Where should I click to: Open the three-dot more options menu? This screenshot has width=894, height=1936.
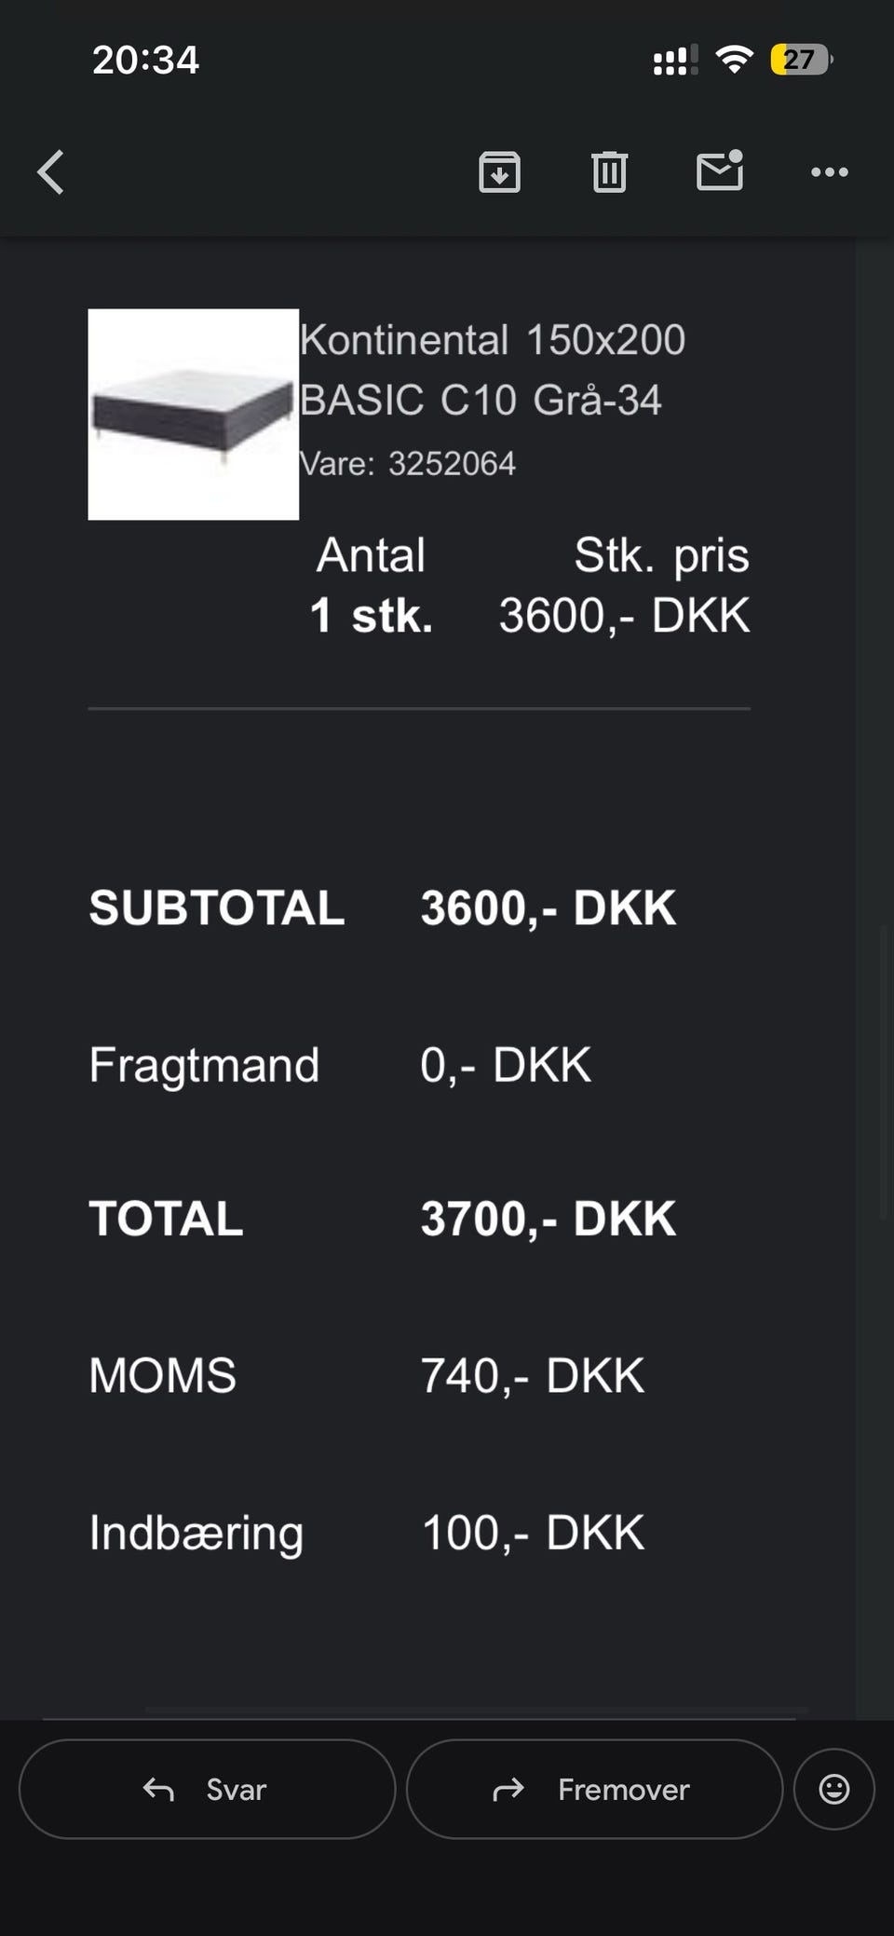[x=829, y=172]
